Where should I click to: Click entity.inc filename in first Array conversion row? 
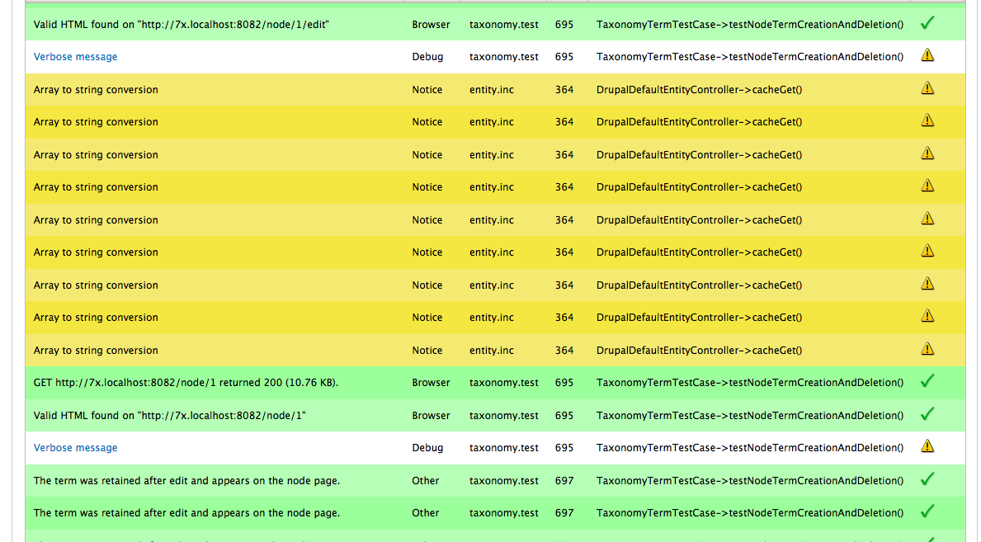pos(491,90)
